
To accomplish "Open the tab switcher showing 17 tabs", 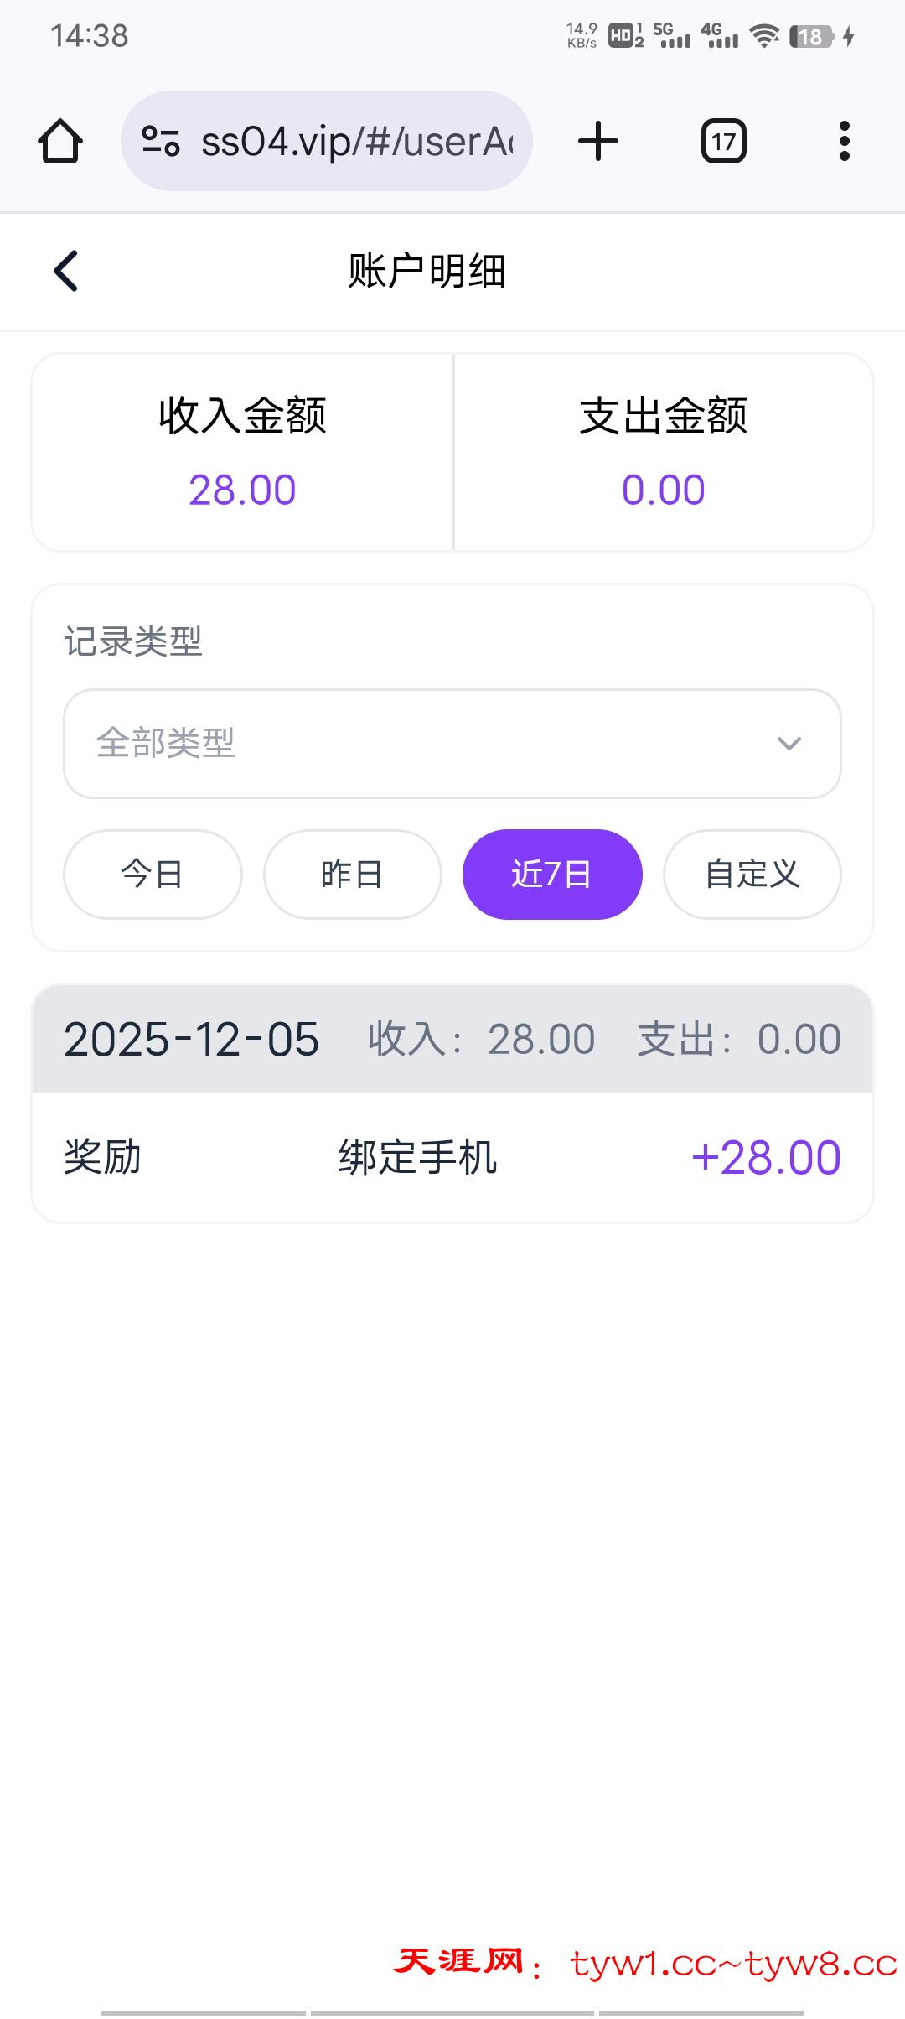I will point(723,141).
